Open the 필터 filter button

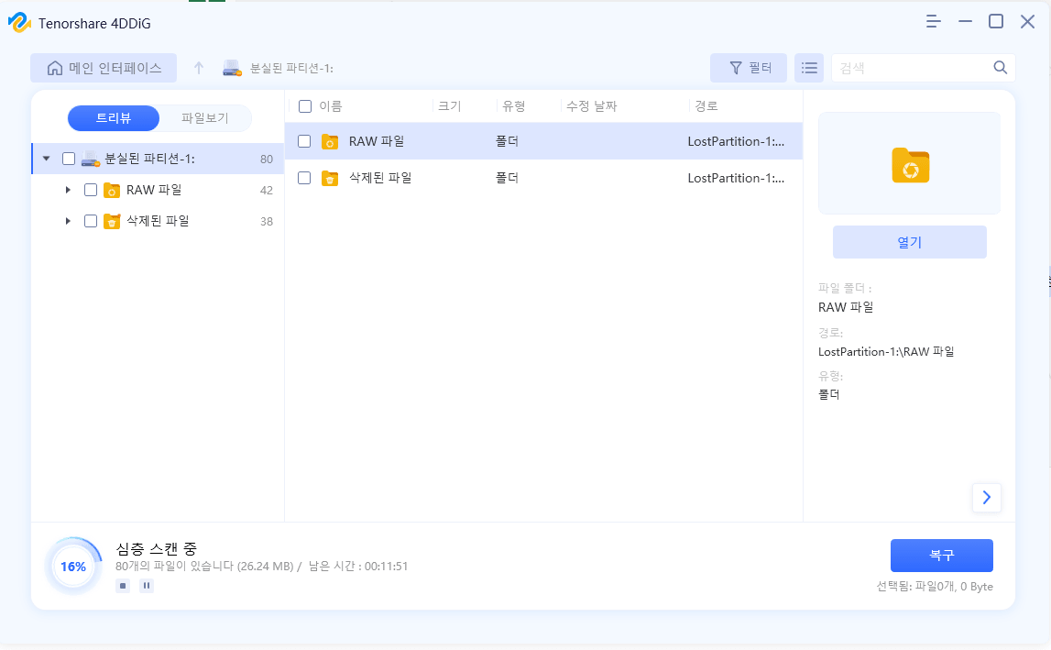point(748,68)
